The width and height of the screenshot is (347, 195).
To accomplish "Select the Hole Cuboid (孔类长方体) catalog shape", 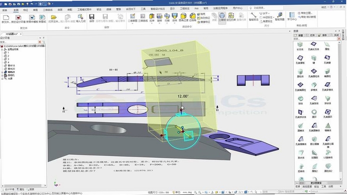I will click(314, 46).
